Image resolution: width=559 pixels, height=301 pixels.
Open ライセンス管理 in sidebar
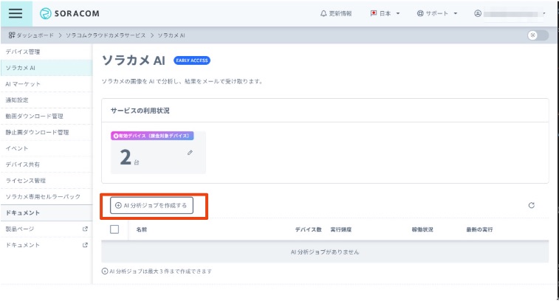pyautogui.click(x=47, y=181)
